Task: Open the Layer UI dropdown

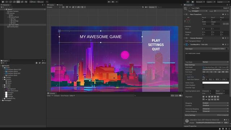Action: pos(221,11)
